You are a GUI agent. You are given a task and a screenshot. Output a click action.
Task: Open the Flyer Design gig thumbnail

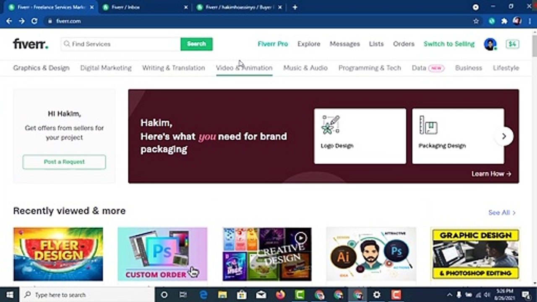pyautogui.click(x=58, y=254)
